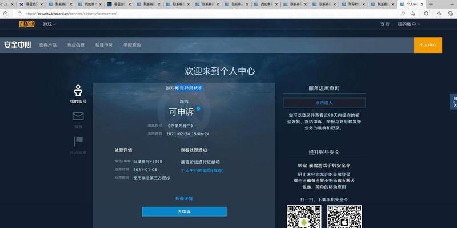Image resolution: width=457 pixels, height=228 pixels.
Task: Open the 热点信息 menu item
Action: pyautogui.click(x=76, y=45)
